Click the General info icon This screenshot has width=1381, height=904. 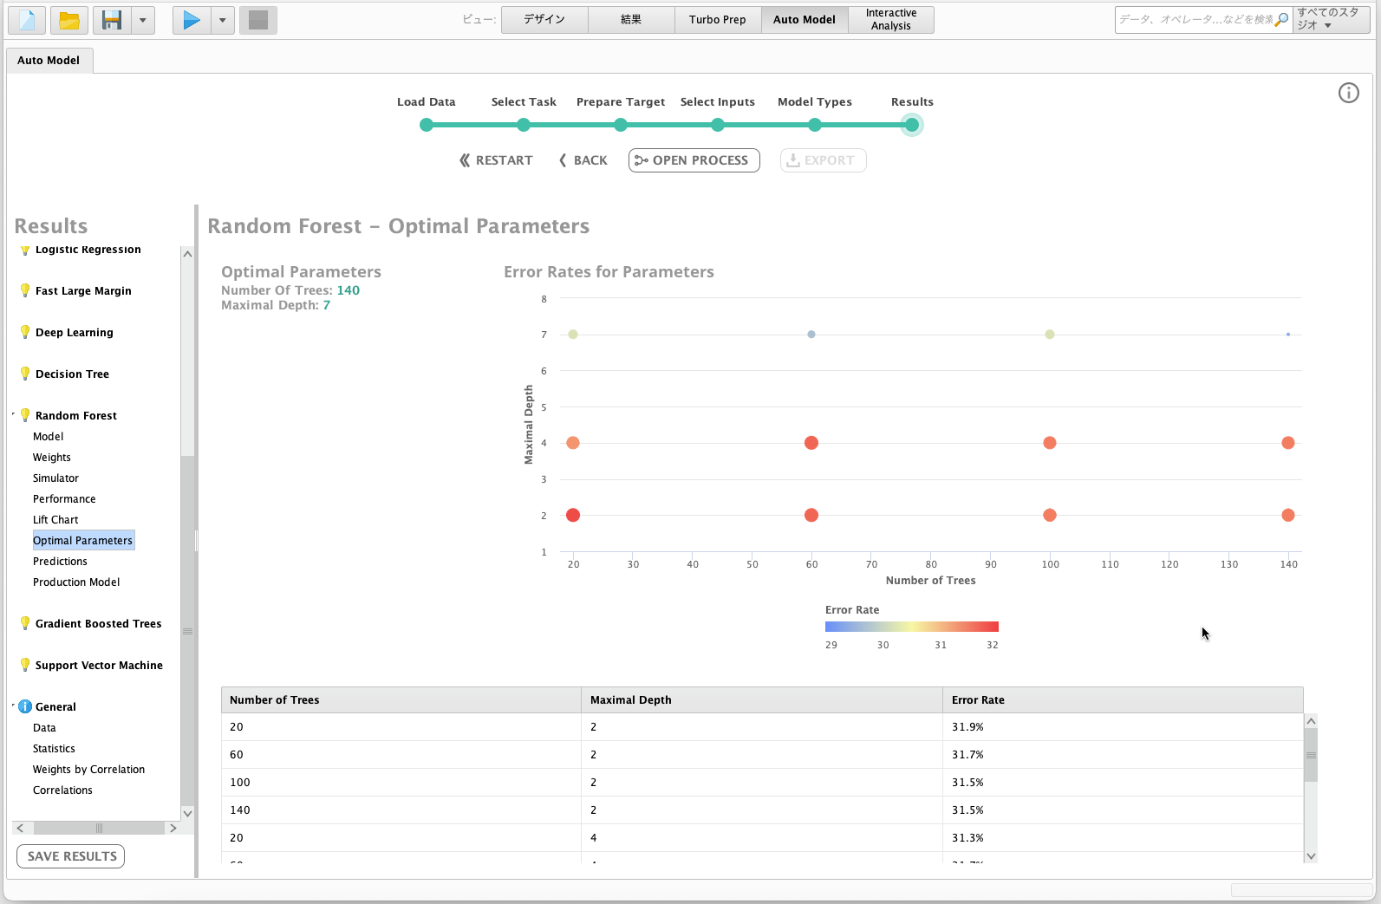[x=25, y=706]
